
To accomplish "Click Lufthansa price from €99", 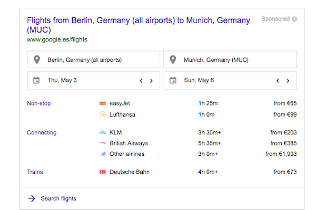I will pyautogui.click(x=285, y=114).
